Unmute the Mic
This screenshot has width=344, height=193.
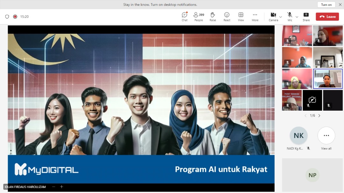point(290,17)
